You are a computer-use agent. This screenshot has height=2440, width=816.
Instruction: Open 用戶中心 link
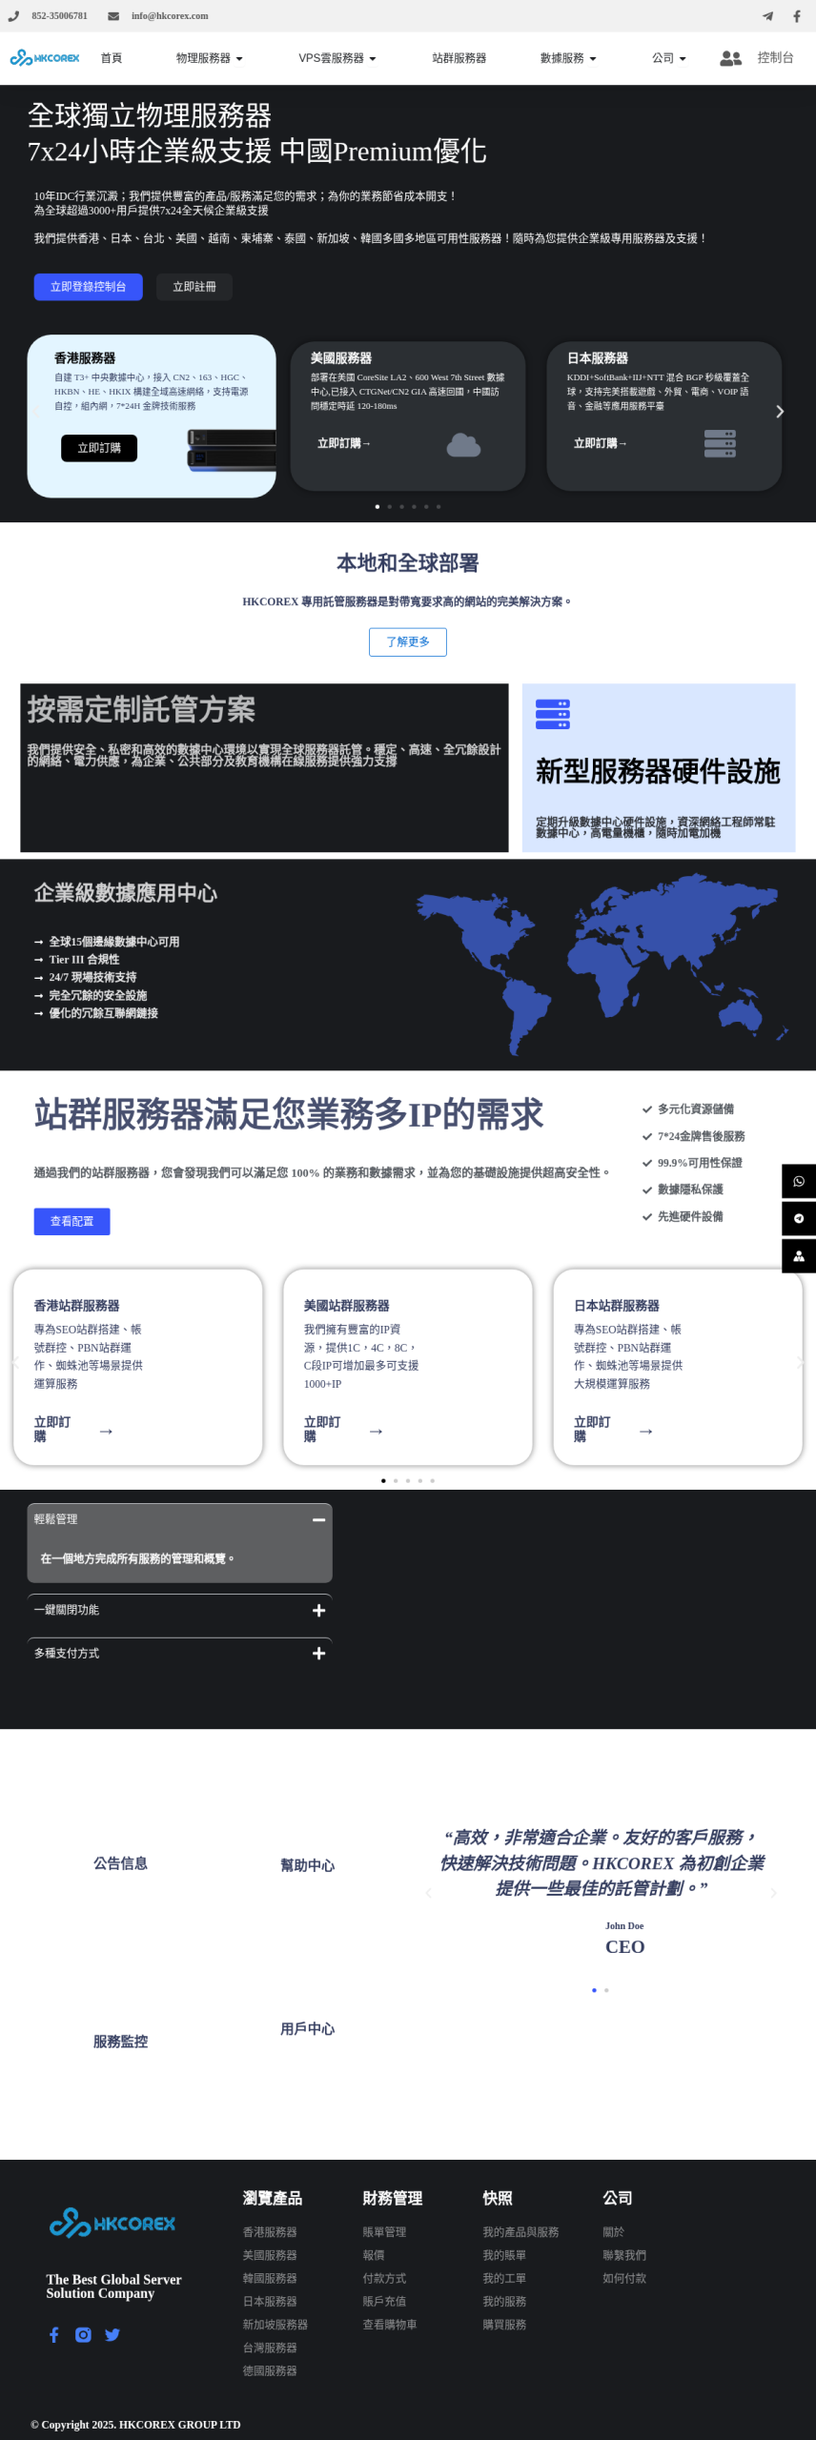(307, 2028)
